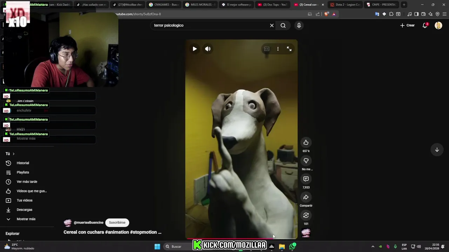This screenshot has width=449, height=252.
Task: Open the enchufetv subscription
Action: (24, 111)
